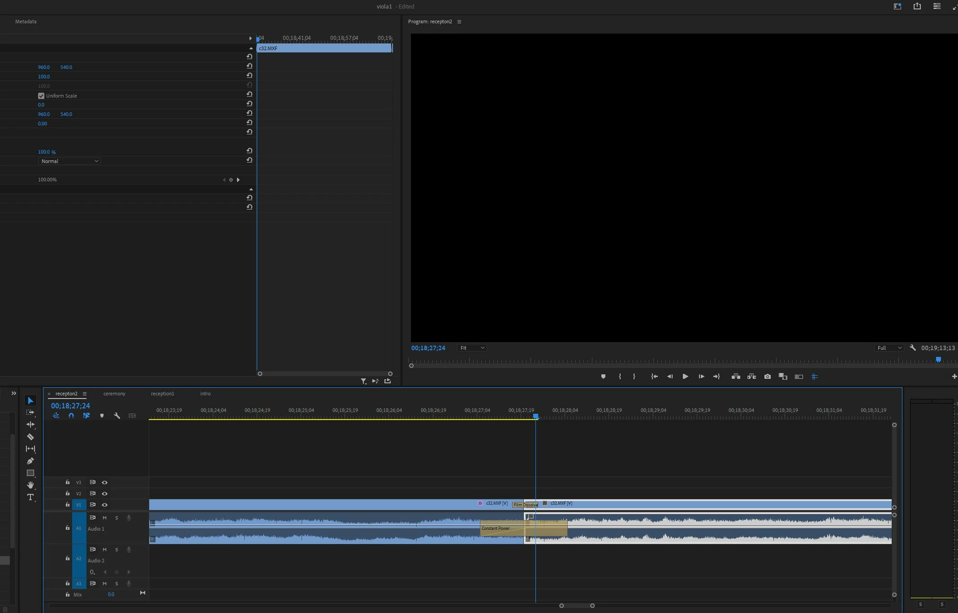Mute the Audio 1 track

point(104,518)
